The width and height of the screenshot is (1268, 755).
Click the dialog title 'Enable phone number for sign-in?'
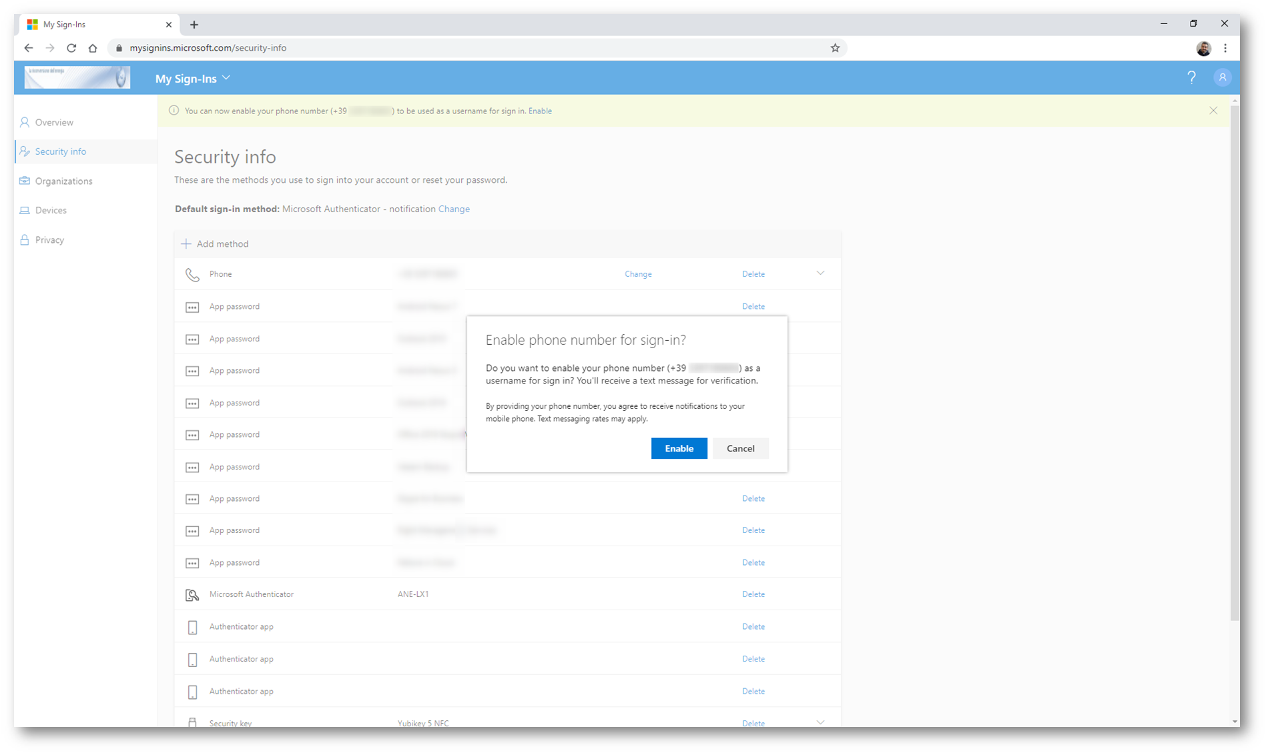[x=586, y=340]
